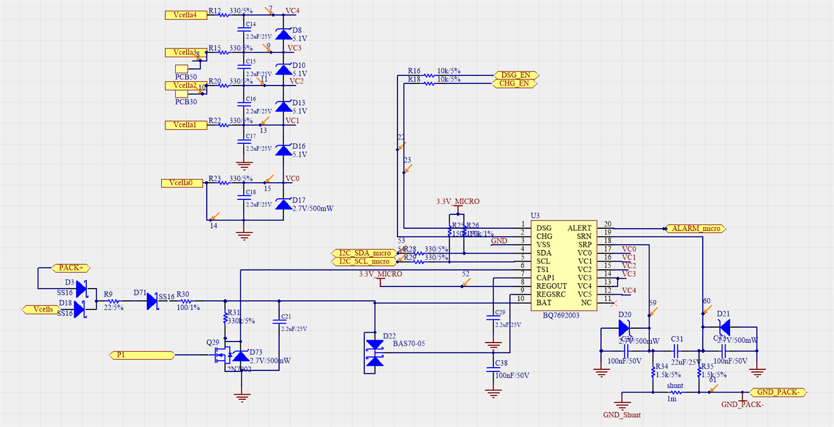
Task: Select dual diode D22 symbol
Action: [x=376, y=353]
